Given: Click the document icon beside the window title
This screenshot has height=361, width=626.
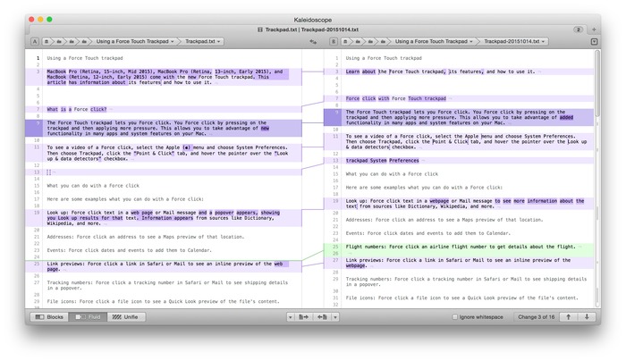Looking at the screenshot, I should 260,29.
